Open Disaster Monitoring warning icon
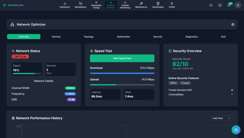Screen dimensions: 244x138 click(x=125, y=2)
